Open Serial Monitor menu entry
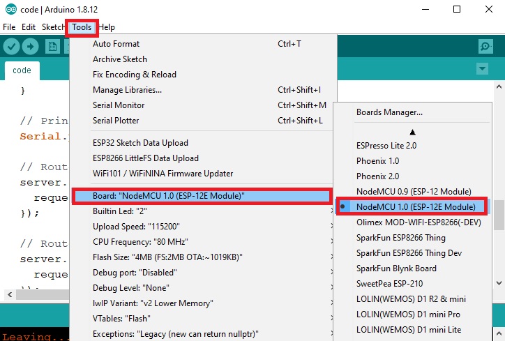Screen dimensions: 505x341 203,105
